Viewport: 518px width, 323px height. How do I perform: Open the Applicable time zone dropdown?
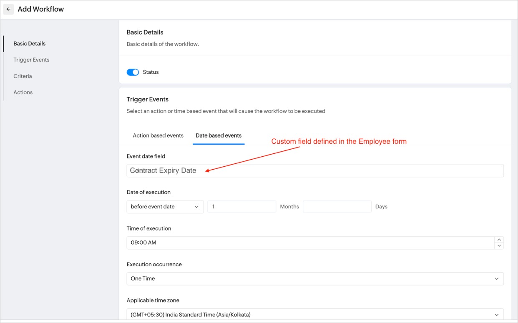pyautogui.click(x=315, y=315)
